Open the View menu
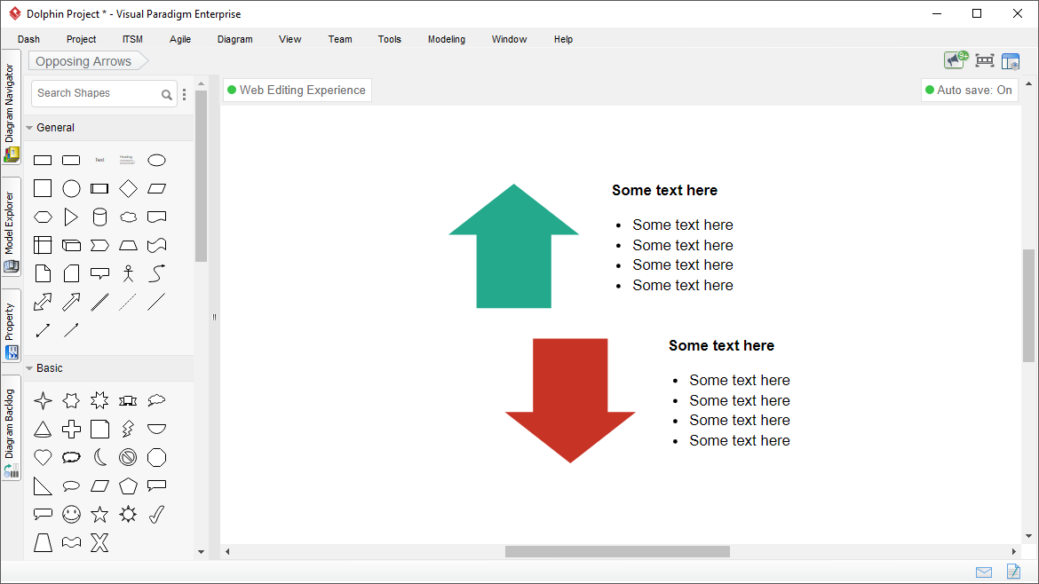Screen dimensions: 1039x584 click(x=289, y=39)
